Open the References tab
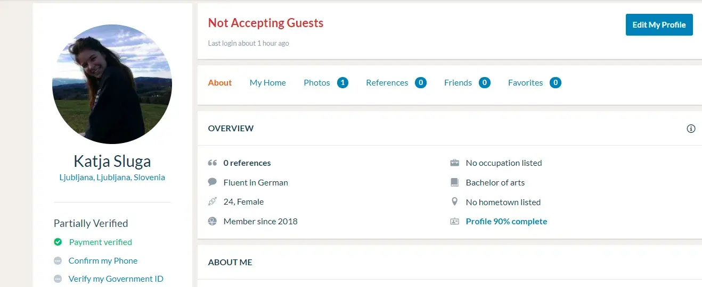Viewport: 702px width, 287px height. point(387,83)
